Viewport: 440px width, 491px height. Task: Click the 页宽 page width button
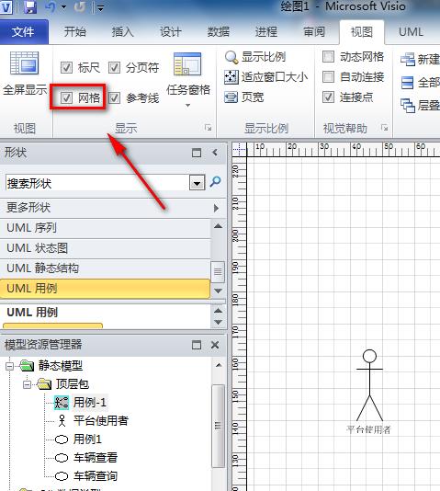tap(244, 97)
